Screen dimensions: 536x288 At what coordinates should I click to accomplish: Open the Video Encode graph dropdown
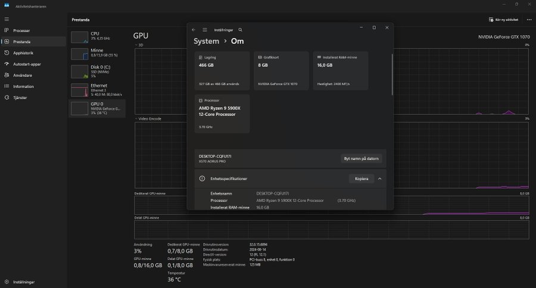[x=145, y=118]
